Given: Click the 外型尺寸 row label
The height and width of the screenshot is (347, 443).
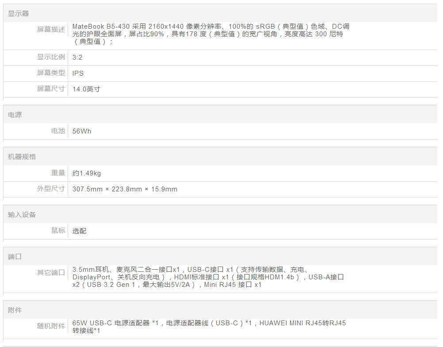Looking at the screenshot, I should 51,189.
